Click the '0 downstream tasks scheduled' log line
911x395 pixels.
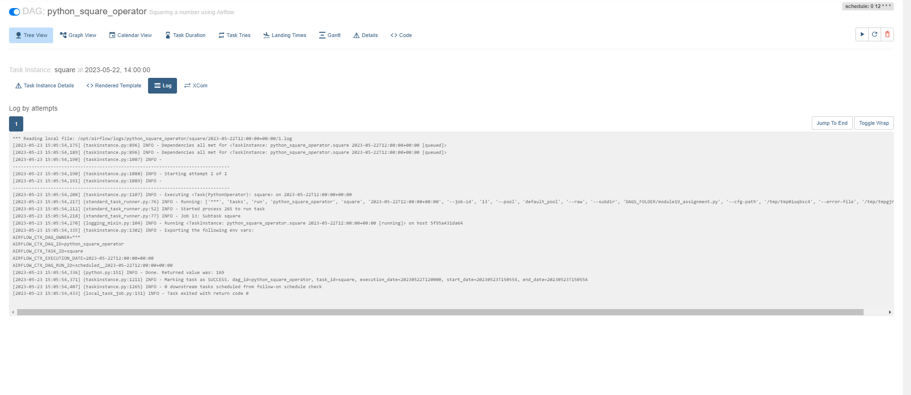[167, 287]
